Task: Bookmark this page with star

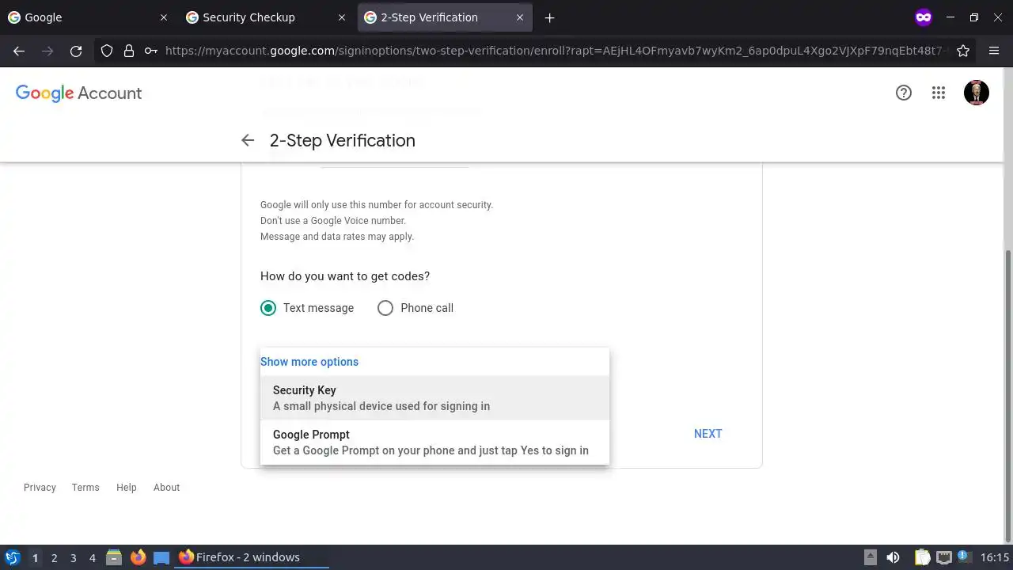Action: tap(963, 51)
